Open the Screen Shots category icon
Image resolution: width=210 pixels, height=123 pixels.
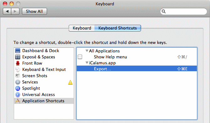(18, 76)
